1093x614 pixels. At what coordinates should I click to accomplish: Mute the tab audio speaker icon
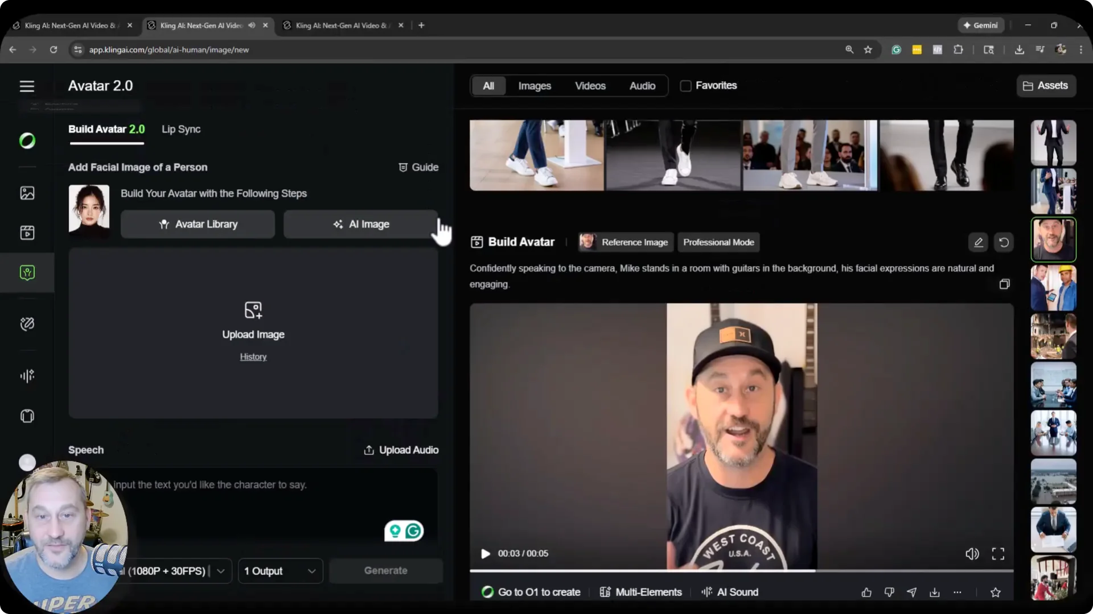coord(252,25)
